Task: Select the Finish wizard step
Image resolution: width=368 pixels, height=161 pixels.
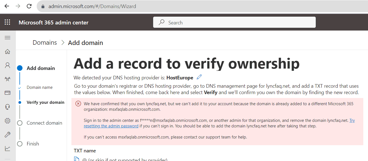Action: coord(33,144)
